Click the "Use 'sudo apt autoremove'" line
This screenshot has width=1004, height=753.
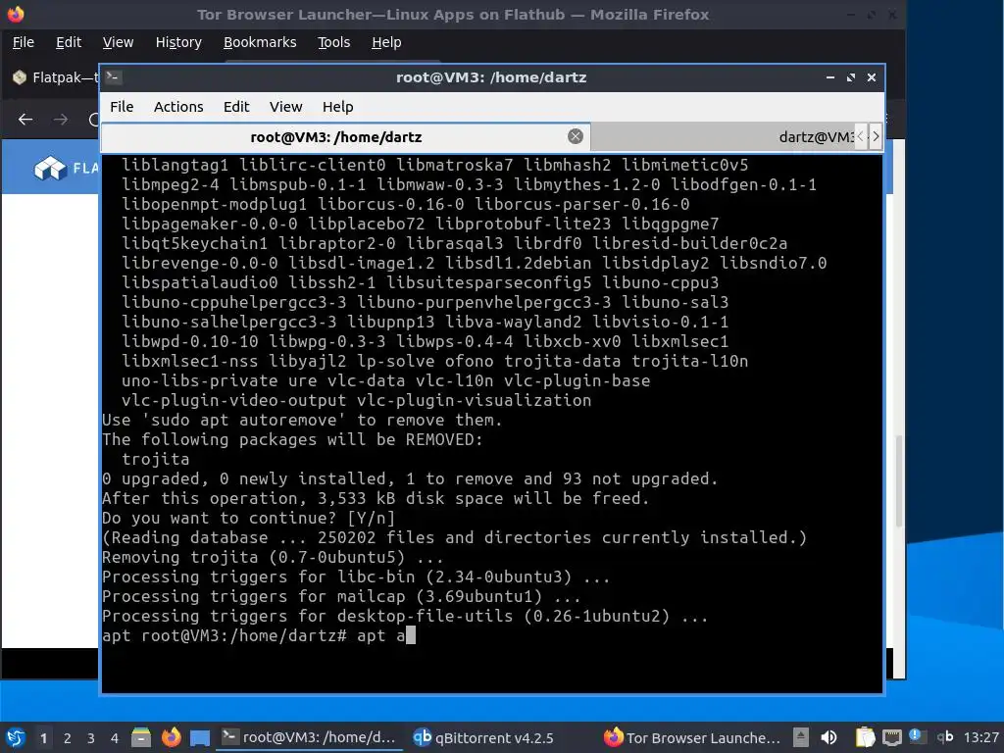[x=302, y=420]
